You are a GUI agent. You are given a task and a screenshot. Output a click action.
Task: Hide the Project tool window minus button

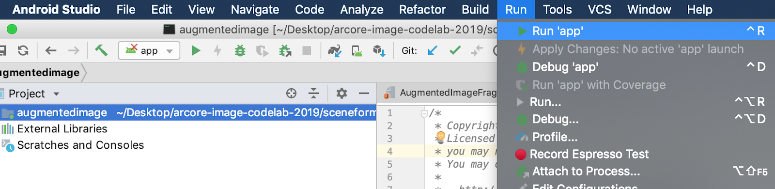pyautogui.click(x=364, y=93)
